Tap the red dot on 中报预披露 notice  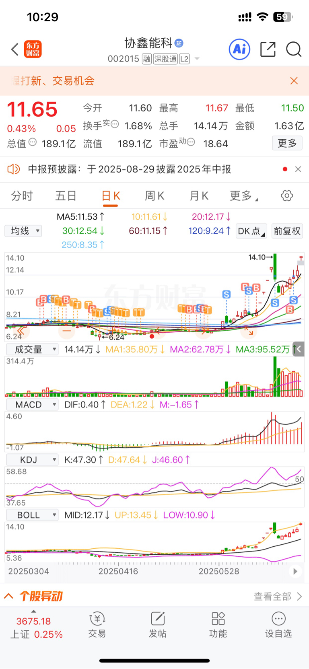pos(285,169)
